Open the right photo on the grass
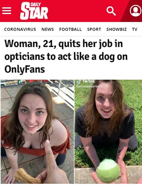Image resolution: width=142 pixels, height=185 pixels. [108, 132]
